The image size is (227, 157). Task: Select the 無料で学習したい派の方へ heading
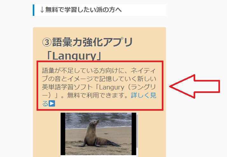[83, 10]
